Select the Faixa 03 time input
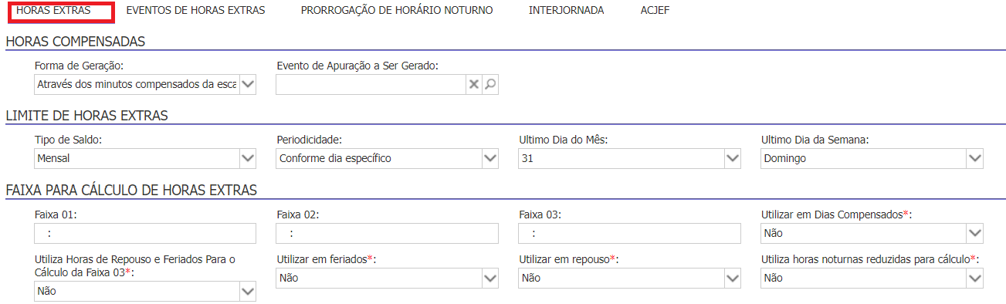The height and width of the screenshot is (304, 1006). (630, 233)
